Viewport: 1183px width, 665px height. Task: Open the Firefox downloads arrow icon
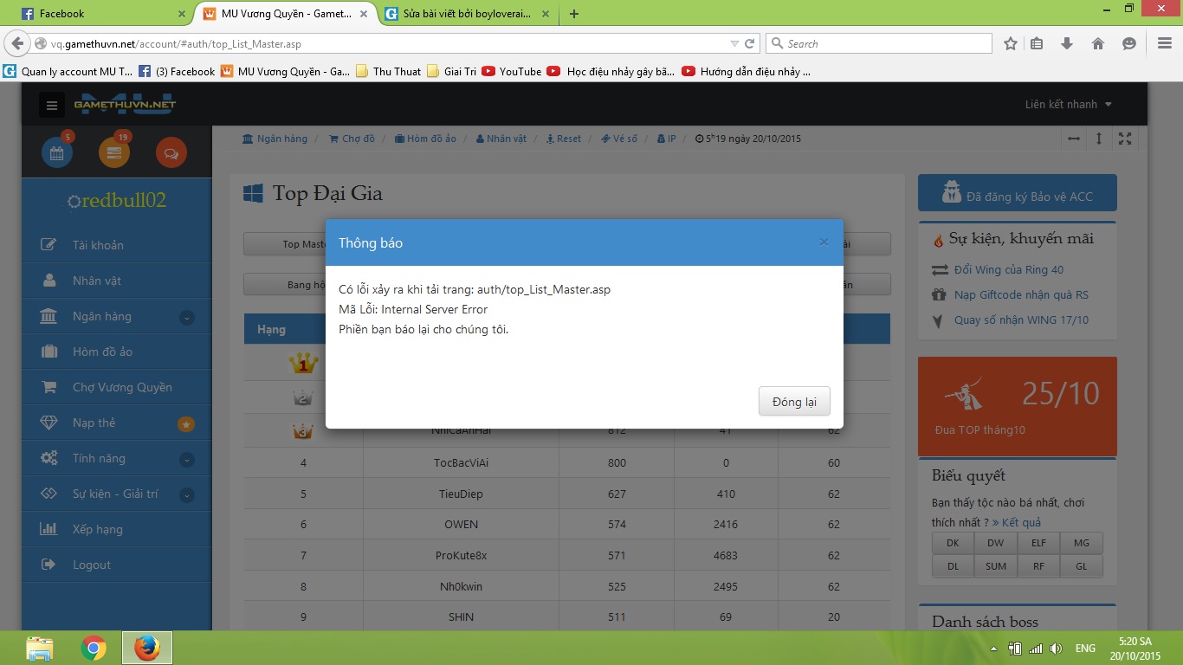pos(1067,43)
